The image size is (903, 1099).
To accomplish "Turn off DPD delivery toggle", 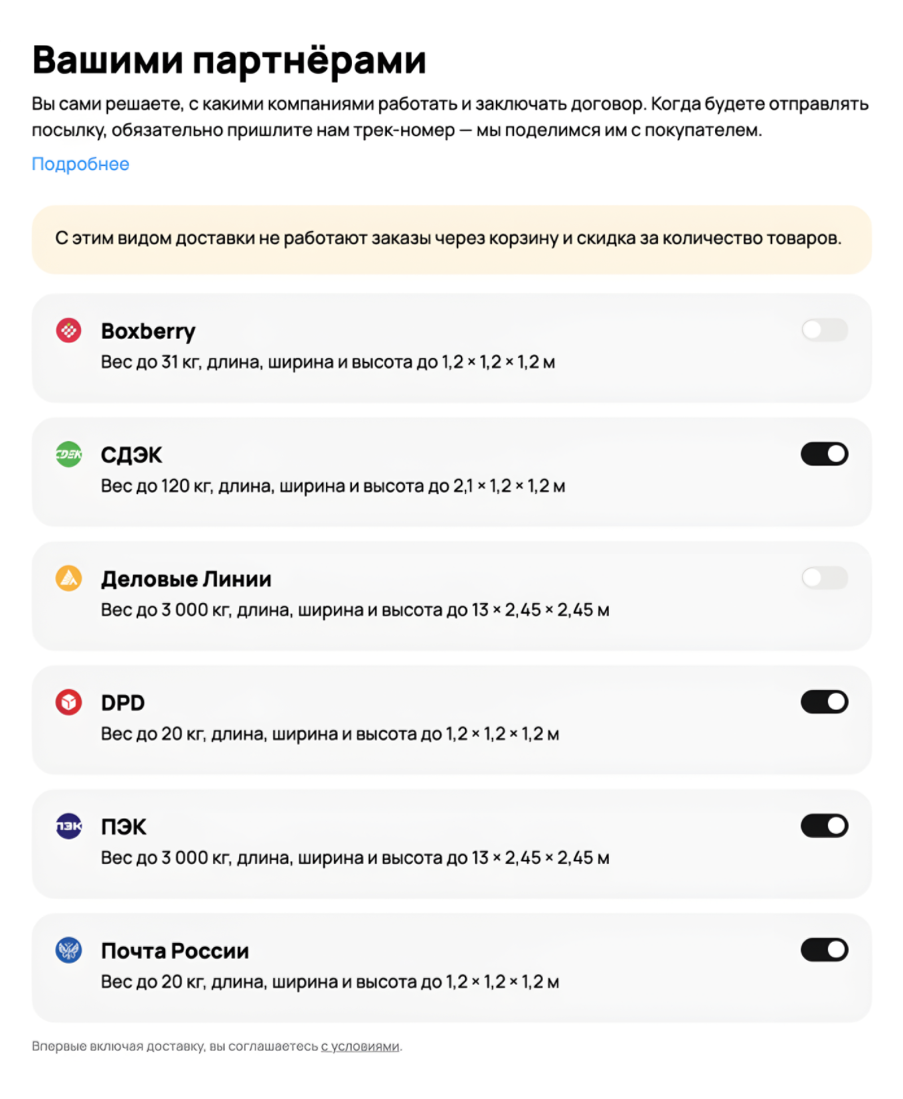I will pos(825,702).
